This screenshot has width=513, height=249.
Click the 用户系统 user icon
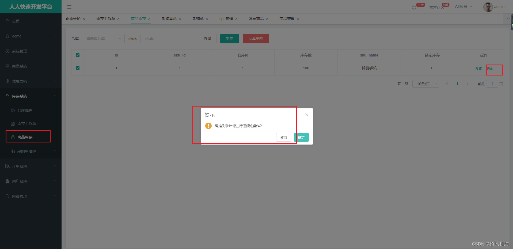tap(7, 181)
